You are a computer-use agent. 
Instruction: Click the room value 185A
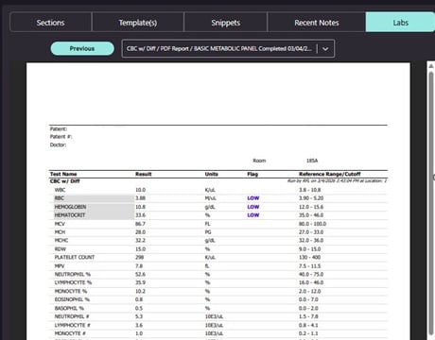coord(312,161)
